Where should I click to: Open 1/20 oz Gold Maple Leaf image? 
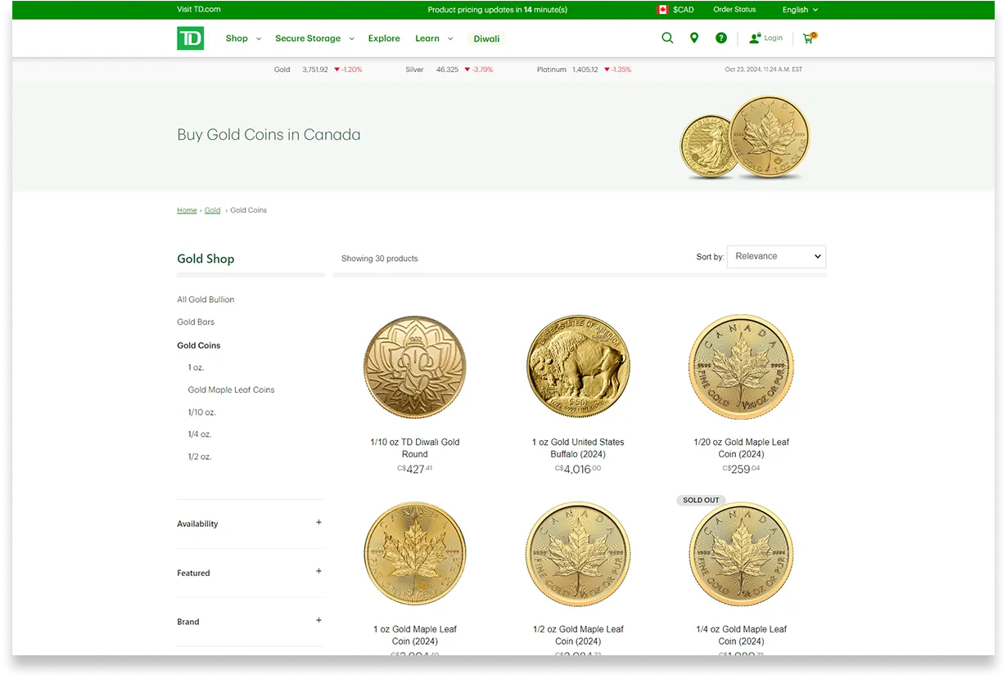(741, 367)
